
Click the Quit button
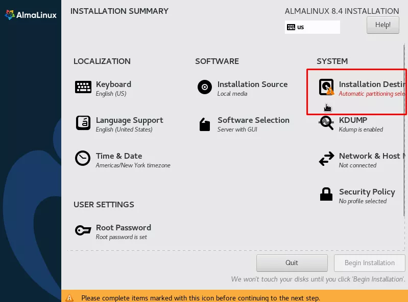(292, 263)
